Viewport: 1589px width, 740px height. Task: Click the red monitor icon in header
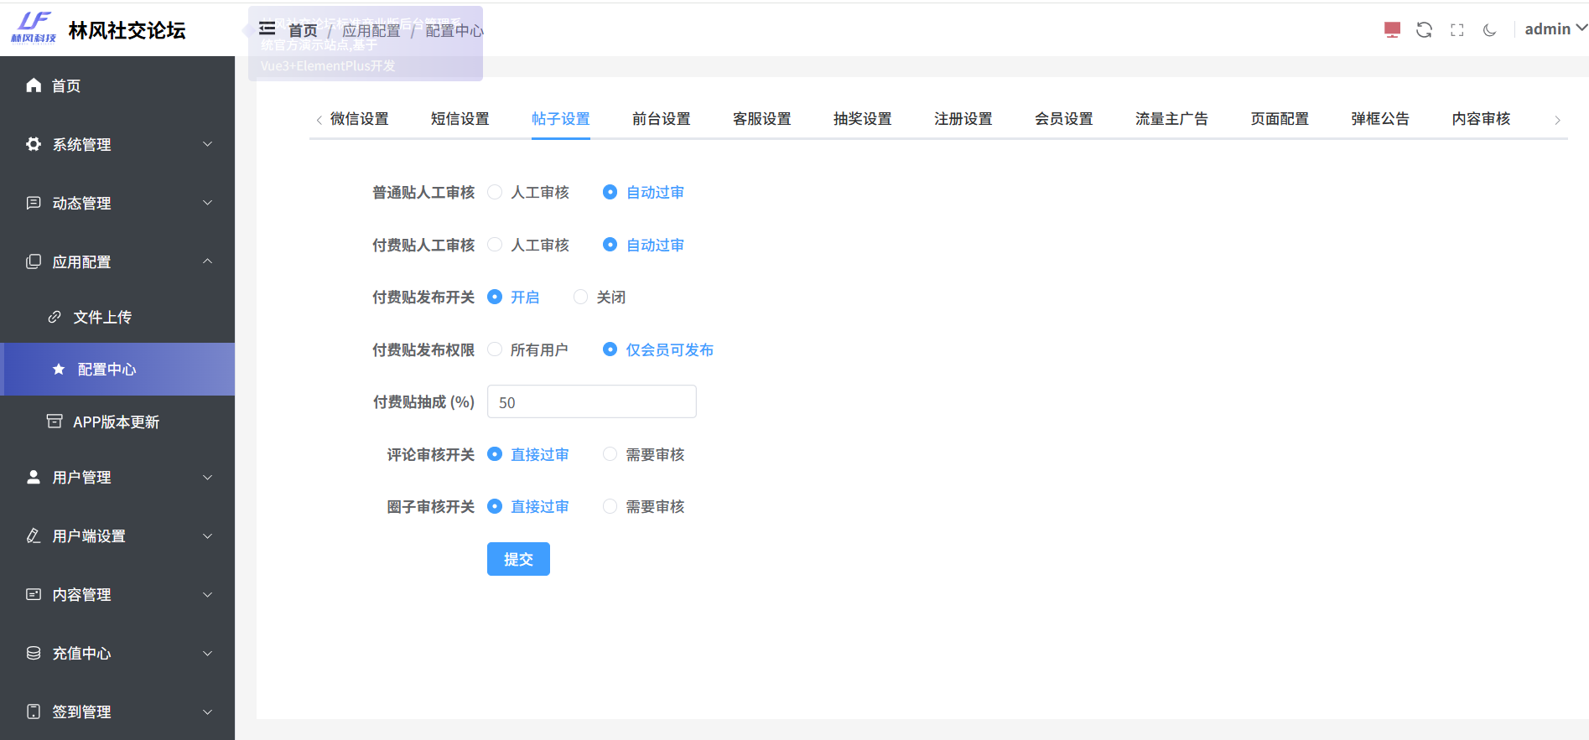[1392, 30]
